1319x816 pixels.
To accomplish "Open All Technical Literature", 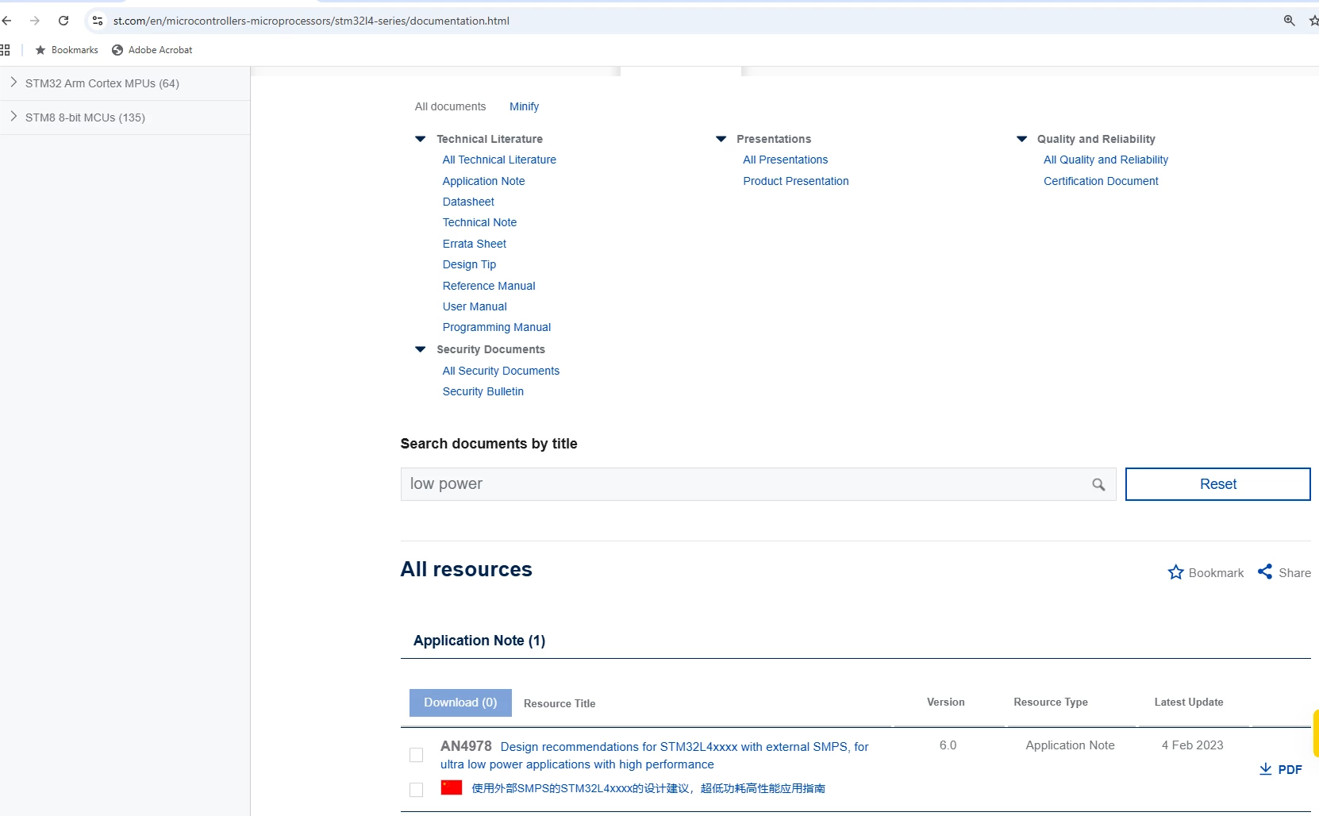I will [x=499, y=160].
